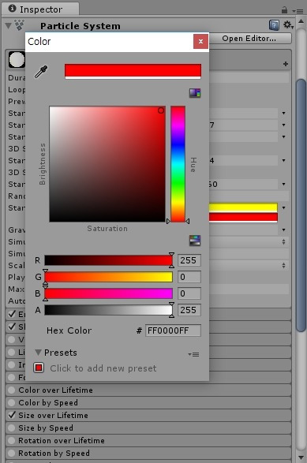Screen dimensions: 307x463
Task: Toggle the color box mode icon
Action: [195, 93]
